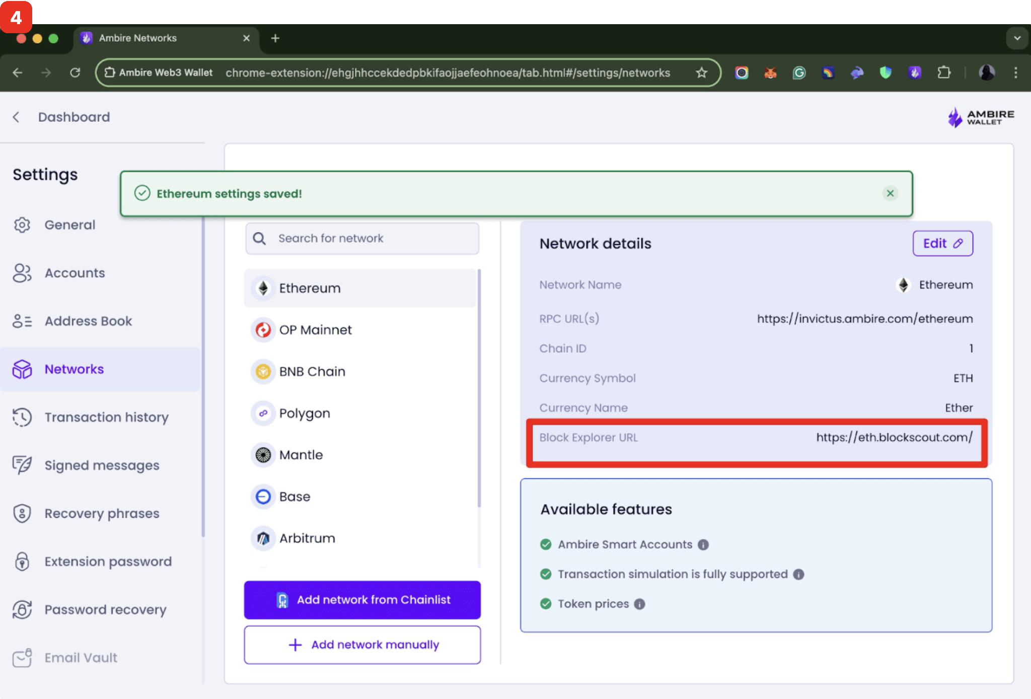Viewport: 1031px width, 699px height.
Task: Switch to the Ambire Networks browser tab
Action: coord(138,38)
